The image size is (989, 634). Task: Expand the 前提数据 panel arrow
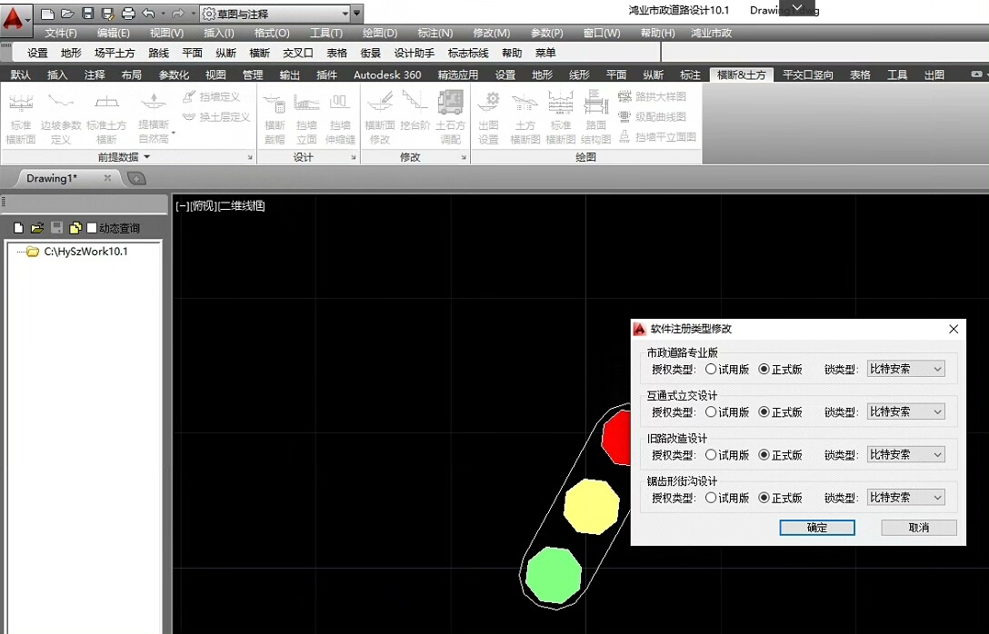(x=147, y=157)
